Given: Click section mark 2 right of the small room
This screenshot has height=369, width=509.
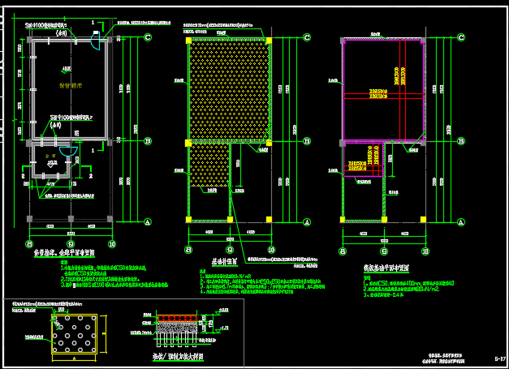Looking at the screenshot, I should [x=91, y=176].
